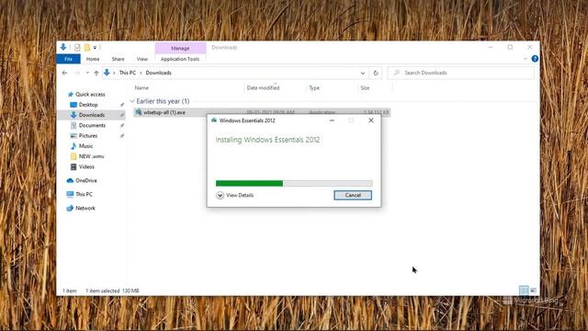588x331 pixels.
Task: Minimize the Windows Essentials 2012 installer
Action: coord(332,120)
